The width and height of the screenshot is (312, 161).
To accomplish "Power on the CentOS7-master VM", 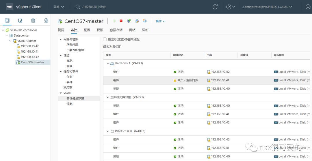I will click(x=114, y=21).
